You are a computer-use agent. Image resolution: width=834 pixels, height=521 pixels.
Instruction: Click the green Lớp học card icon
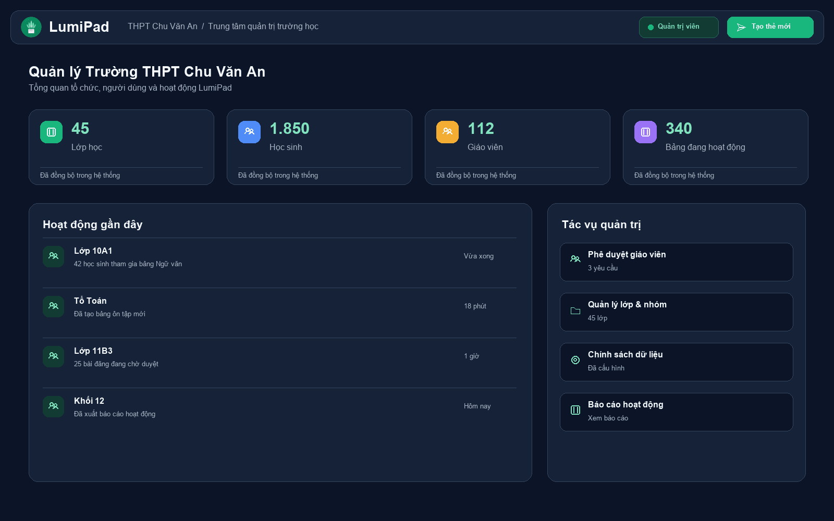point(51,132)
